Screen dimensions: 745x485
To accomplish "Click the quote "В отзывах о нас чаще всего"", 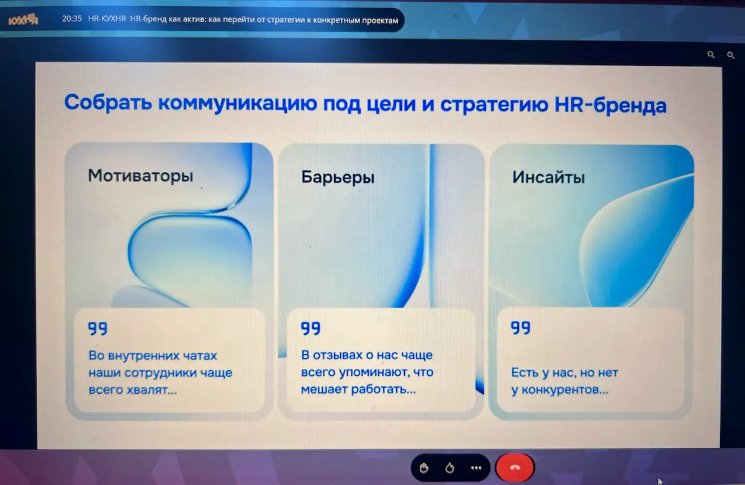I will point(367,373).
